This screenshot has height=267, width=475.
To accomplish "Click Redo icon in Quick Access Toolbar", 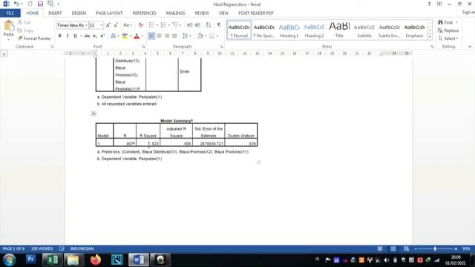I will pyautogui.click(x=30, y=4).
